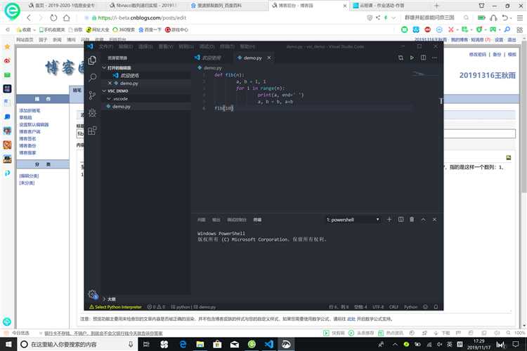Collapse the Open Editors section
Viewport: 527px width, 351px height.
[104, 67]
